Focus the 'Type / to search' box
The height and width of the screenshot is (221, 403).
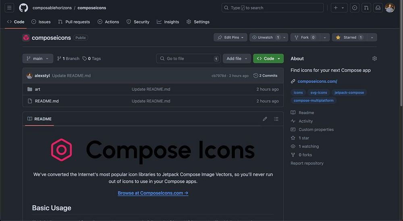(272, 8)
